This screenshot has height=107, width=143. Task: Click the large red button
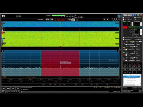click(x=125, y=27)
